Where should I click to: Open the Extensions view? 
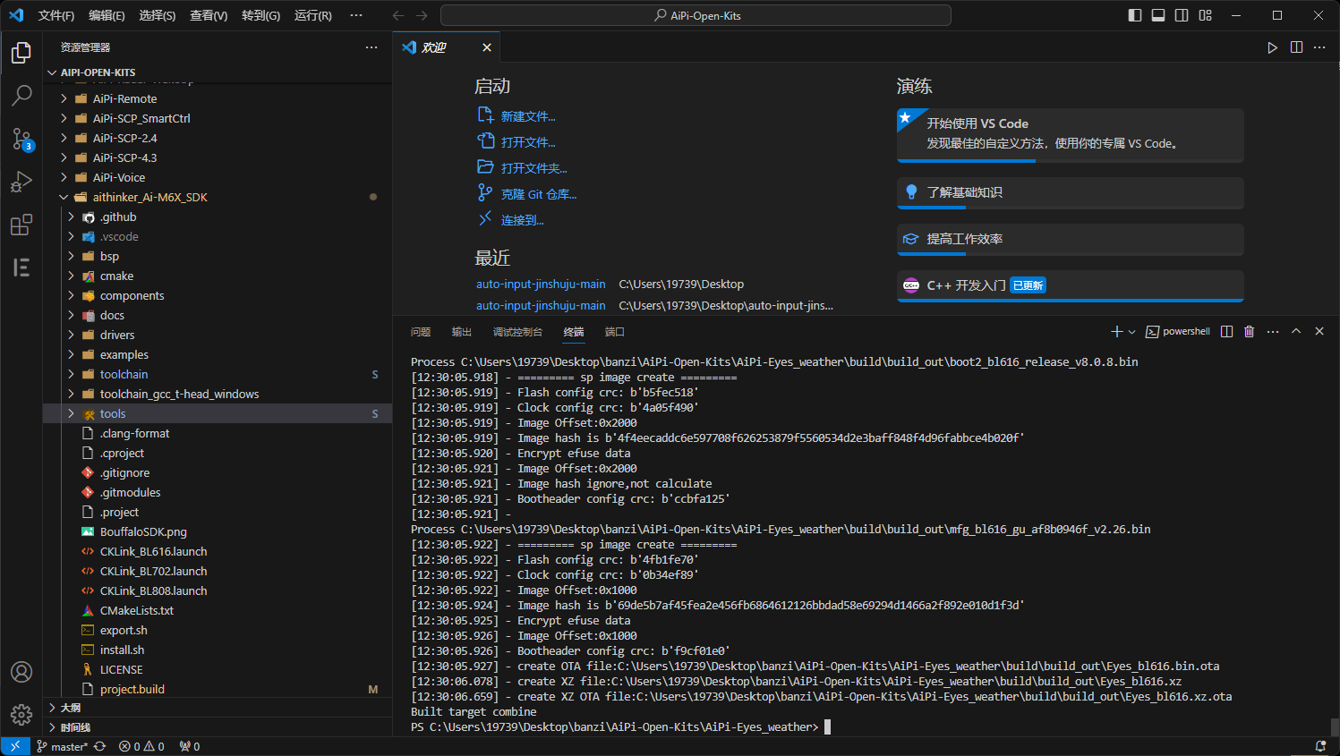[21, 225]
